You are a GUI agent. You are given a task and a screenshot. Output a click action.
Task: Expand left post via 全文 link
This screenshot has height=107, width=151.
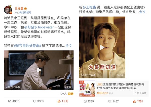tap(69, 46)
